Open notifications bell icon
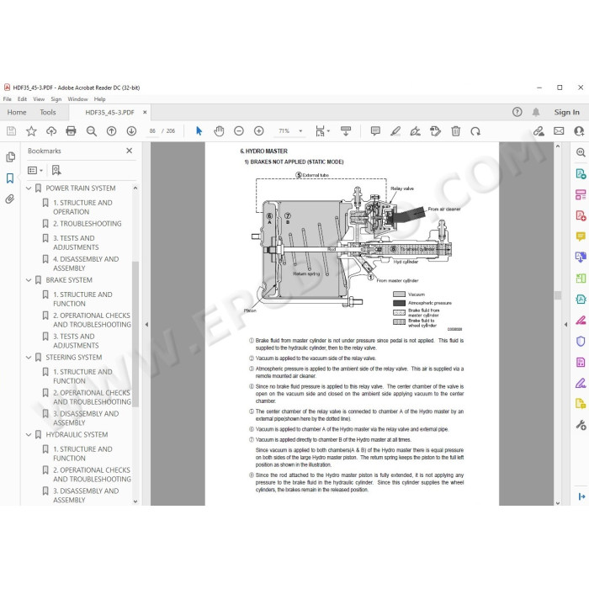Screen dimensions: 589x589 (536, 112)
